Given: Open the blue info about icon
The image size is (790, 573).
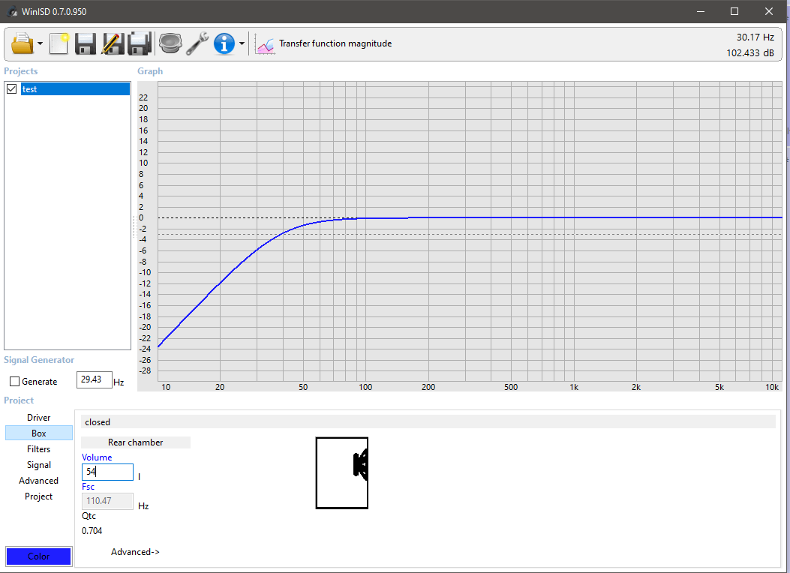Looking at the screenshot, I should pyautogui.click(x=224, y=43).
